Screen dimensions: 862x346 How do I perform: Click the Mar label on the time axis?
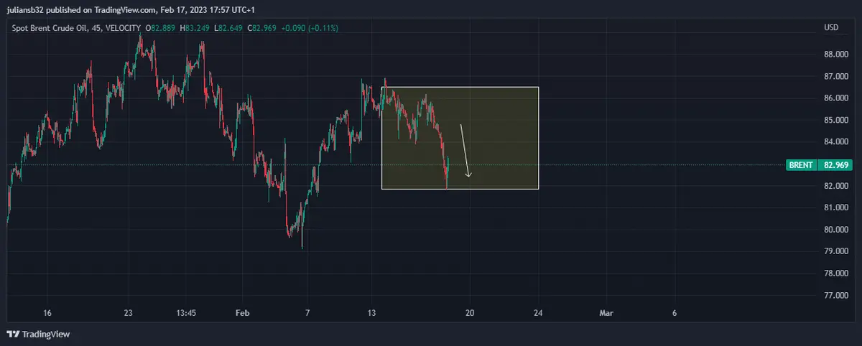pos(607,313)
